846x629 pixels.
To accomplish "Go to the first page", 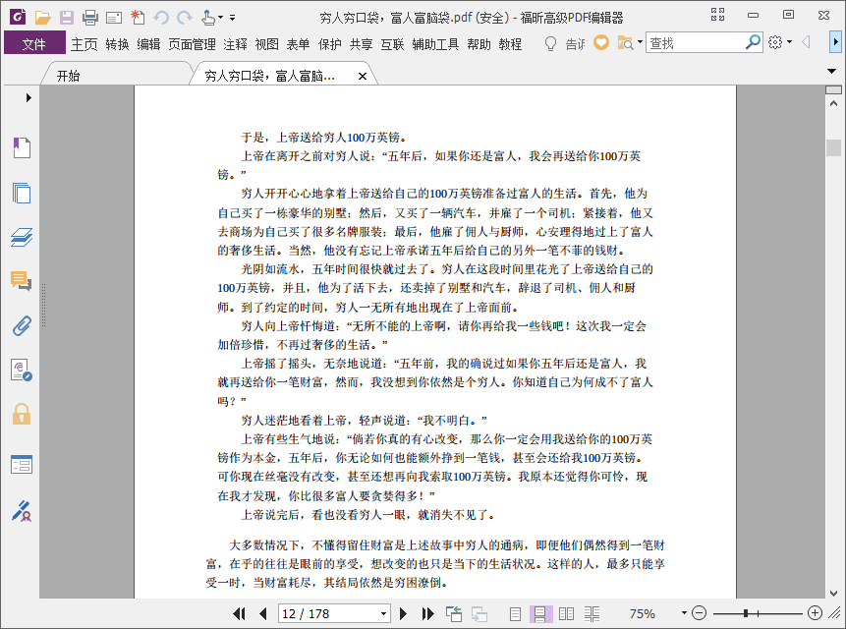I will 239,613.
